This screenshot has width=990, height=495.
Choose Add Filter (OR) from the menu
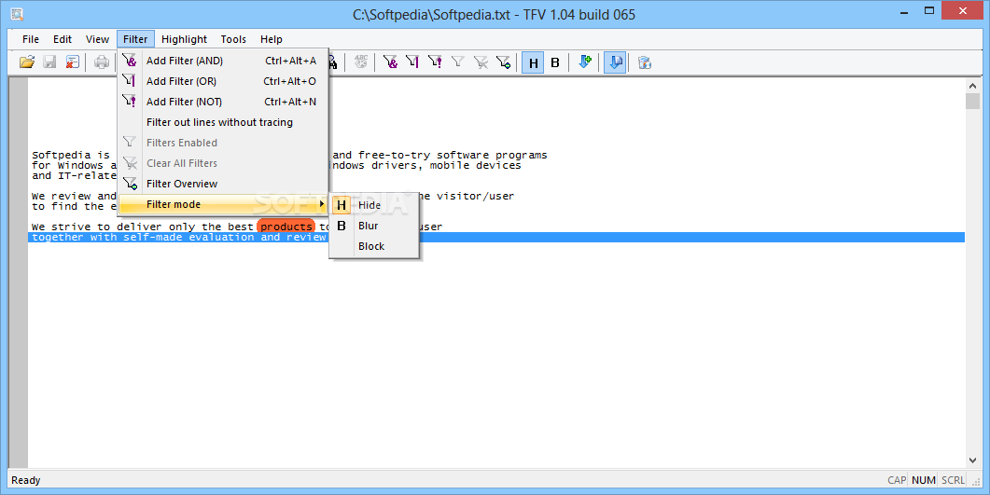pos(223,81)
